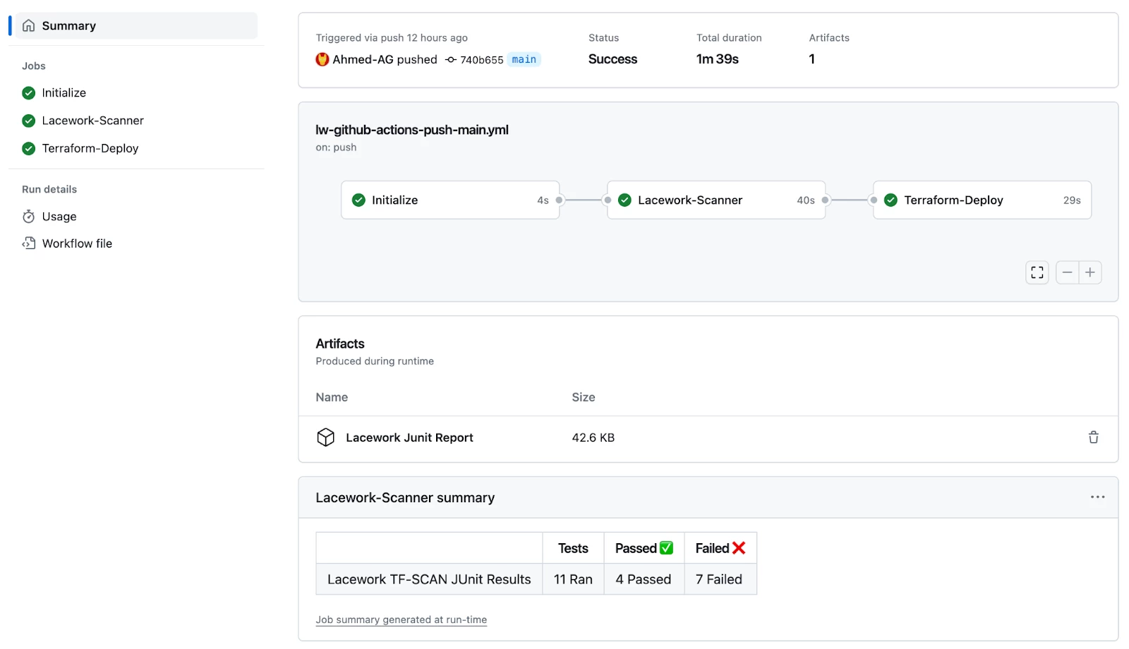The image size is (1129, 649).
Task: Zoom out the workflow graph
Action: pyautogui.click(x=1067, y=272)
